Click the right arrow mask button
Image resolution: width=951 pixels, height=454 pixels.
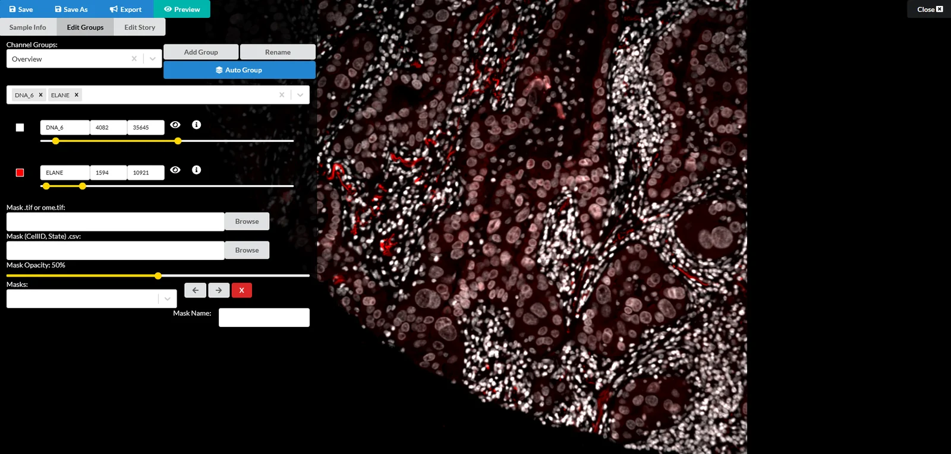point(219,290)
